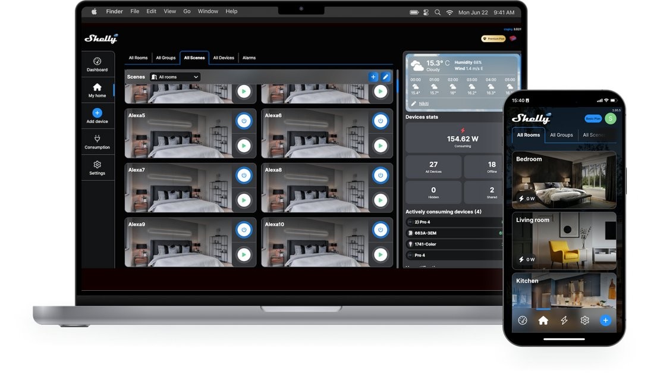The height and width of the screenshot is (380, 654).
Task: Click the Shelly logo on laptop
Action: 101,39
